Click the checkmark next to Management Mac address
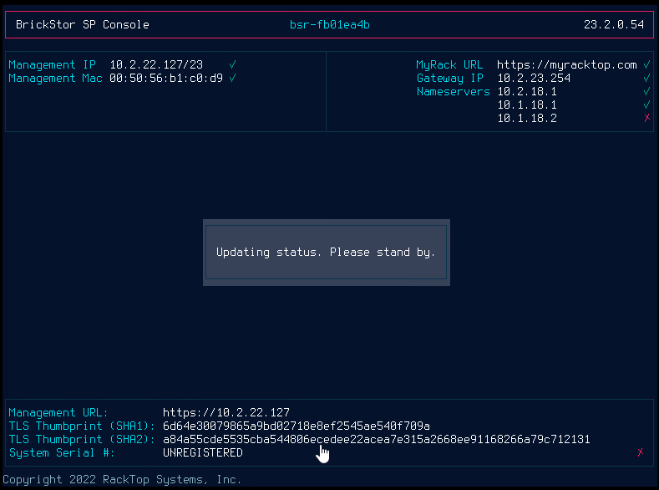Viewport: 659px width, 490px height. point(232,78)
